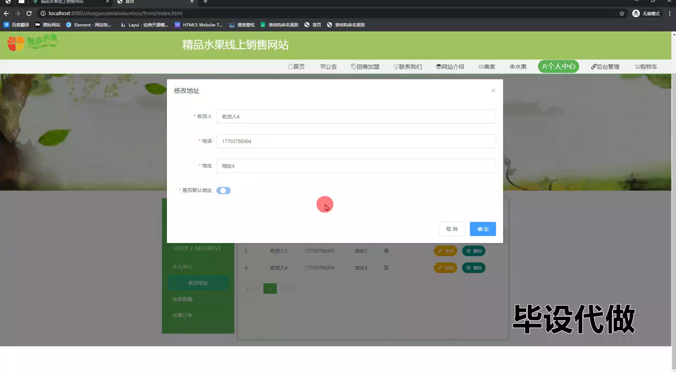Open the HTML5 Website bookmark
This screenshot has height=372, width=676.
tap(199, 25)
